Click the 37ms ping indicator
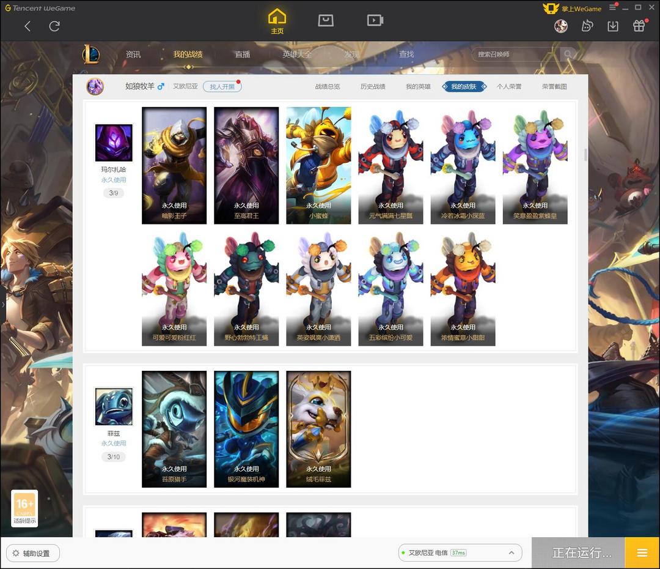The image size is (660, 569). coord(458,552)
